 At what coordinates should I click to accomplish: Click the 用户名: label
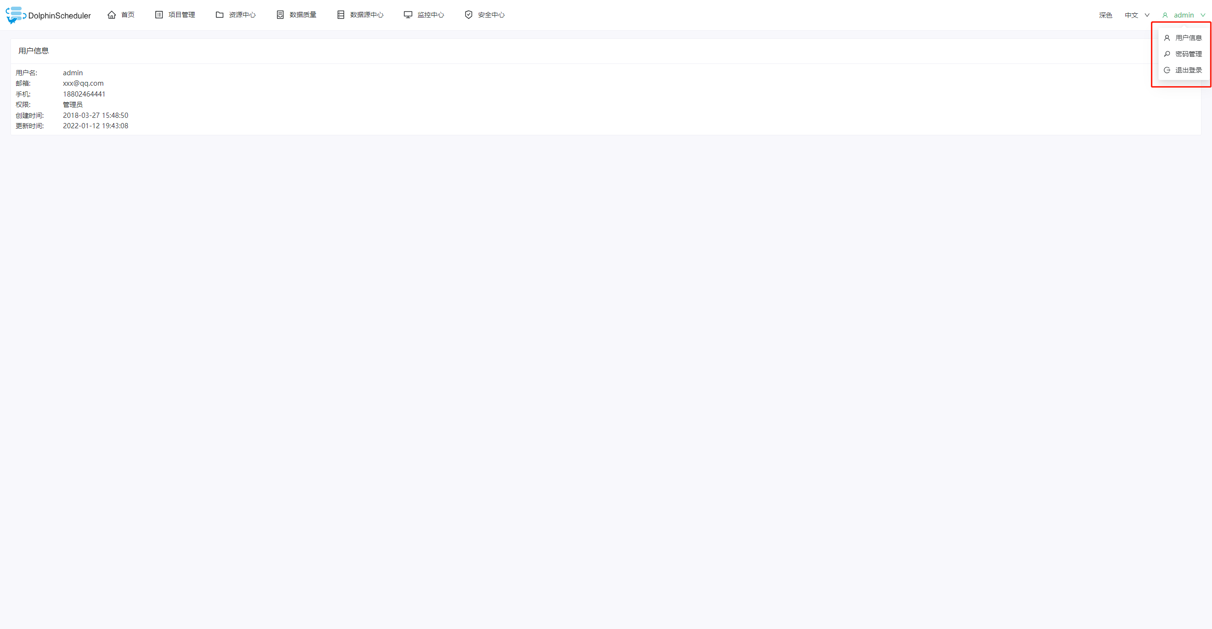pyautogui.click(x=27, y=73)
